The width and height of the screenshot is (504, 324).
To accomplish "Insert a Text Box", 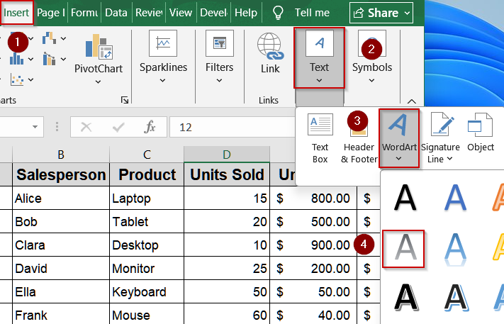I will (320, 138).
